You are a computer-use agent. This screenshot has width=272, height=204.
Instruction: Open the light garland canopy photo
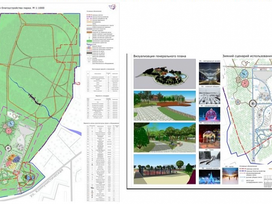click(x=209, y=73)
